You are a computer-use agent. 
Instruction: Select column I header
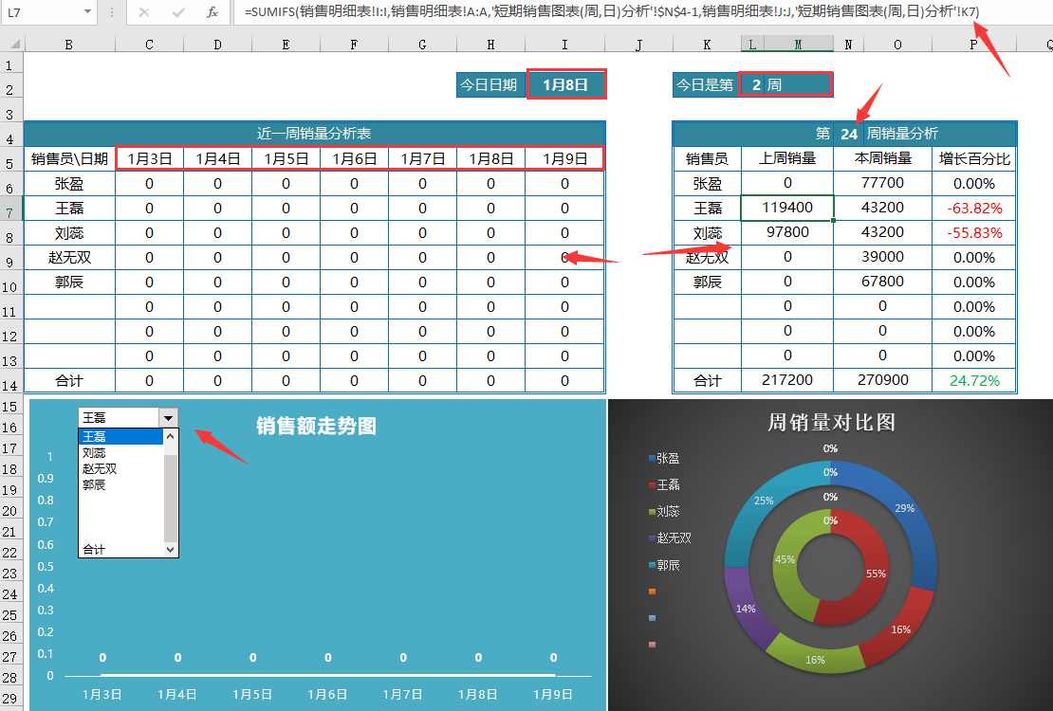click(564, 45)
